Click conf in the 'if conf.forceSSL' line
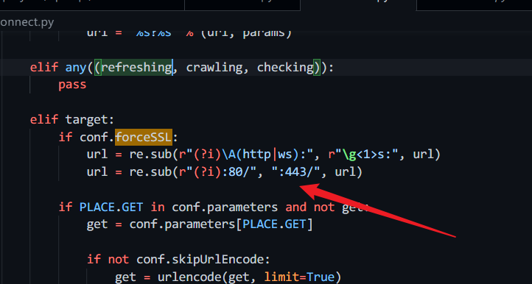Viewport: 532px width, 284px height. click(x=94, y=137)
